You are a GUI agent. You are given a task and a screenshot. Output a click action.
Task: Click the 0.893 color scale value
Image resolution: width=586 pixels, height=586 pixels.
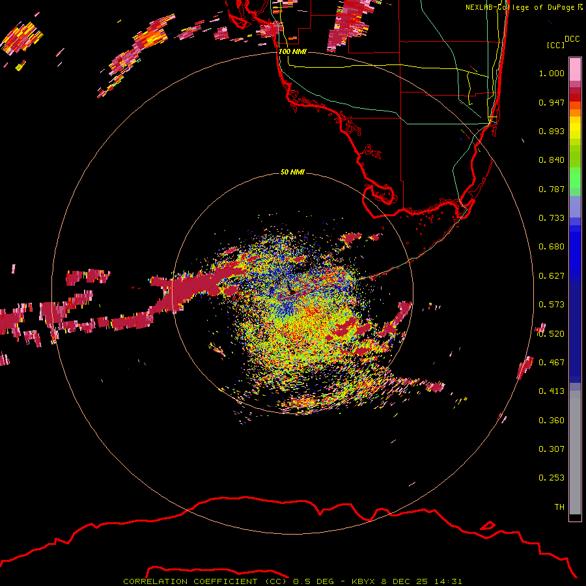[x=551, y=131]
